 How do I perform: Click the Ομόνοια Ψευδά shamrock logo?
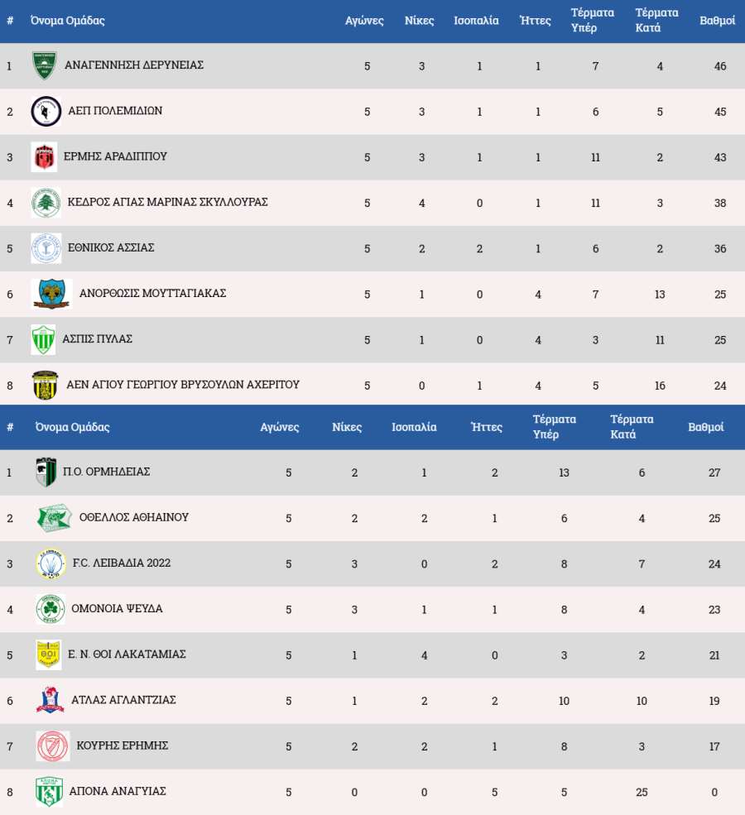(50, 609)
